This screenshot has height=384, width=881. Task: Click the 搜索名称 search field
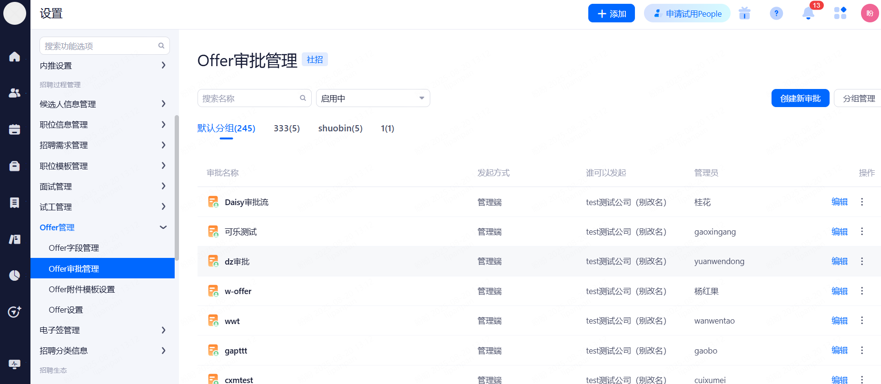tap(249, 98)
